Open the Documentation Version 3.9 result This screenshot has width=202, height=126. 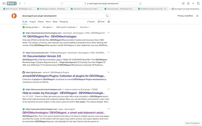[44, 56]
